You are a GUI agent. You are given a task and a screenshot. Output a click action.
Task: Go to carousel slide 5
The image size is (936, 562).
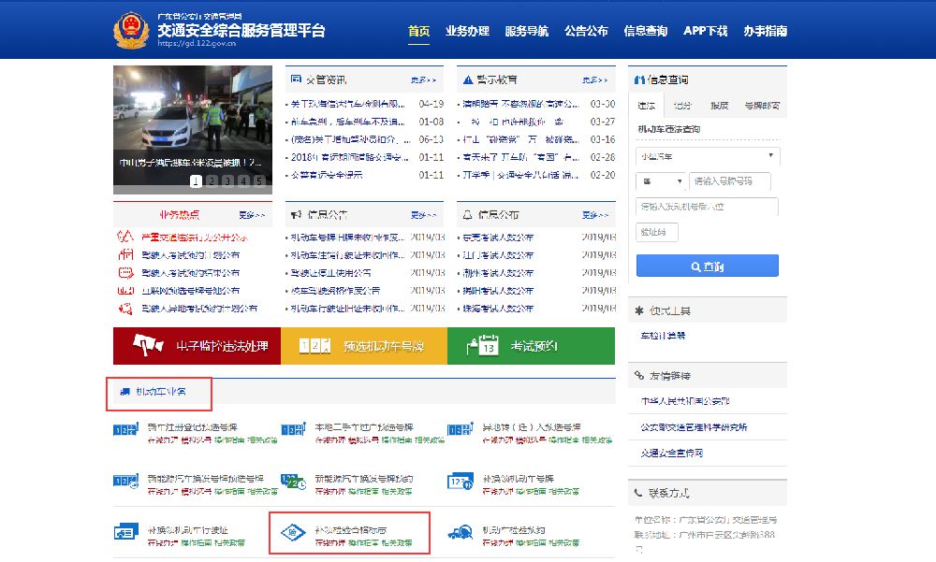[x=259, y=180]
